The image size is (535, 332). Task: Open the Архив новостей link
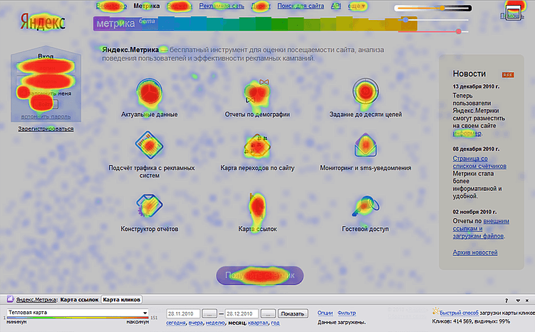click(x=475, y=252)
